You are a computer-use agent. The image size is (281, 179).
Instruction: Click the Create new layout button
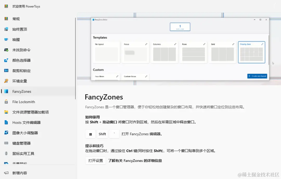(x=257, y=76)
